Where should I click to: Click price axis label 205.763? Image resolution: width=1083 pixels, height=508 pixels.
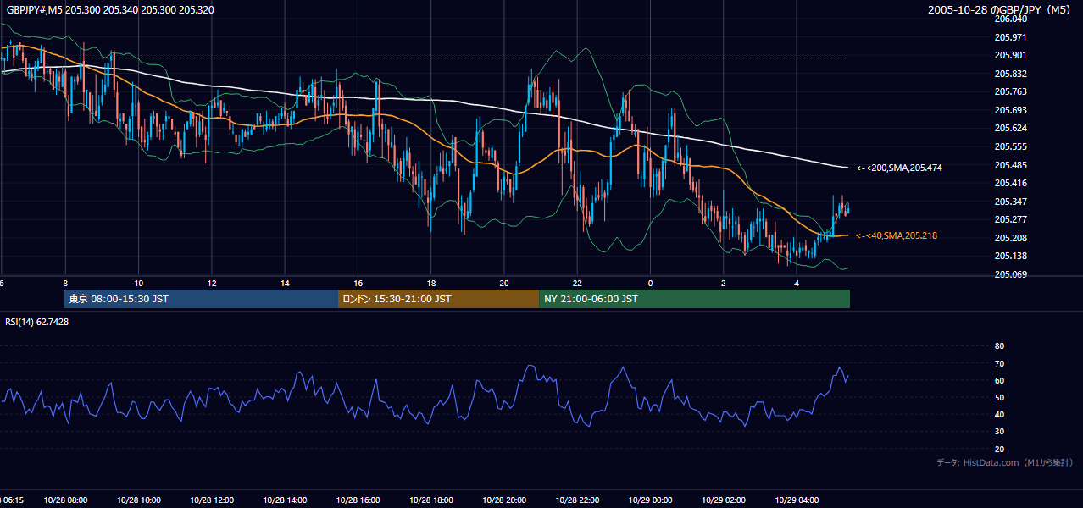click(1011, 92)
